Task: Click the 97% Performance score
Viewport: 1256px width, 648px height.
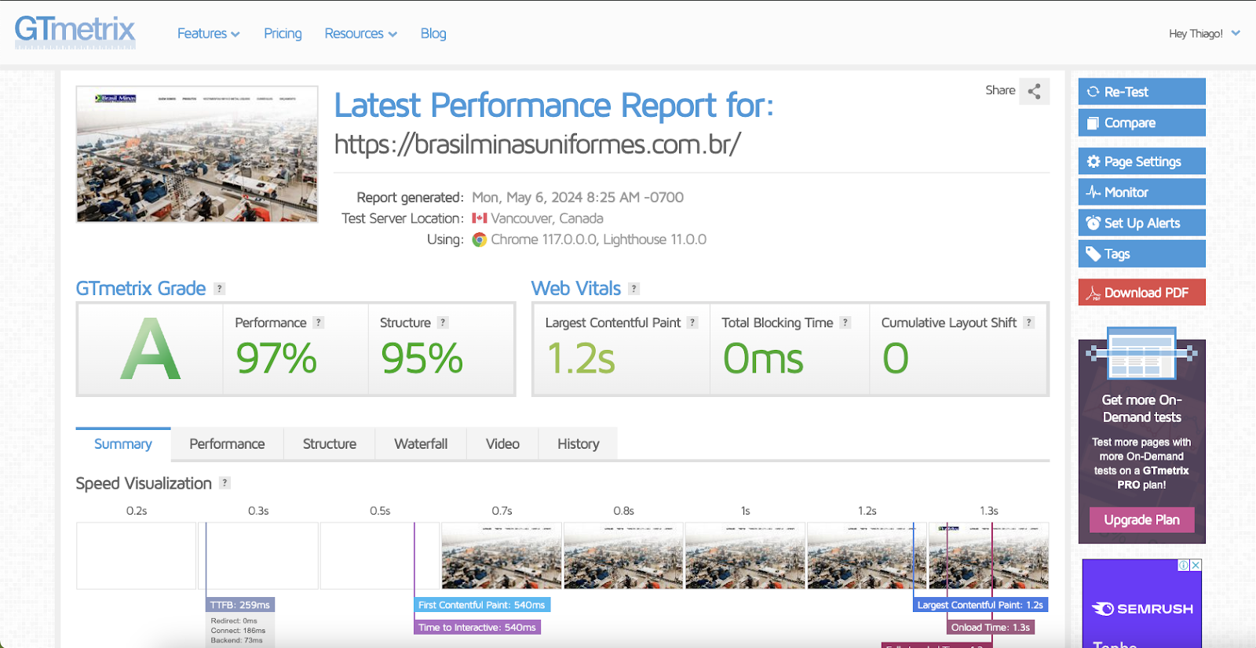Action: coord(276,359)
